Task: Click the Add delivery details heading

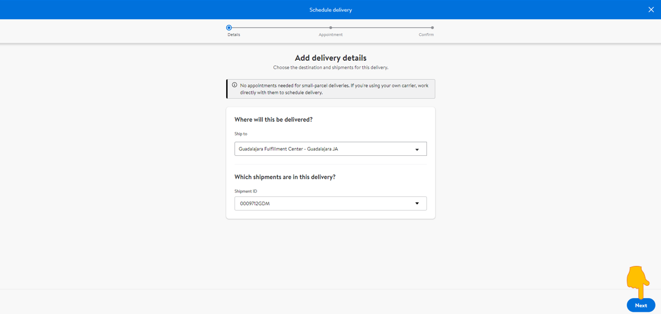Action: pyautogui.click(x=331, y=57)
